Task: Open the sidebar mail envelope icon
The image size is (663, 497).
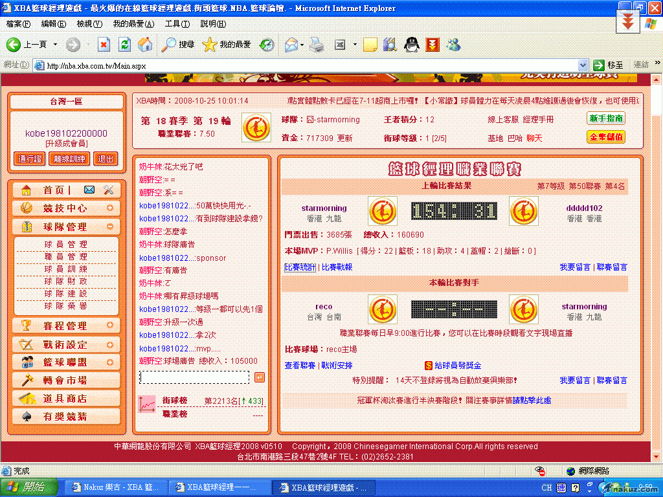Action: pyautogui.click(x=89, y=190)
